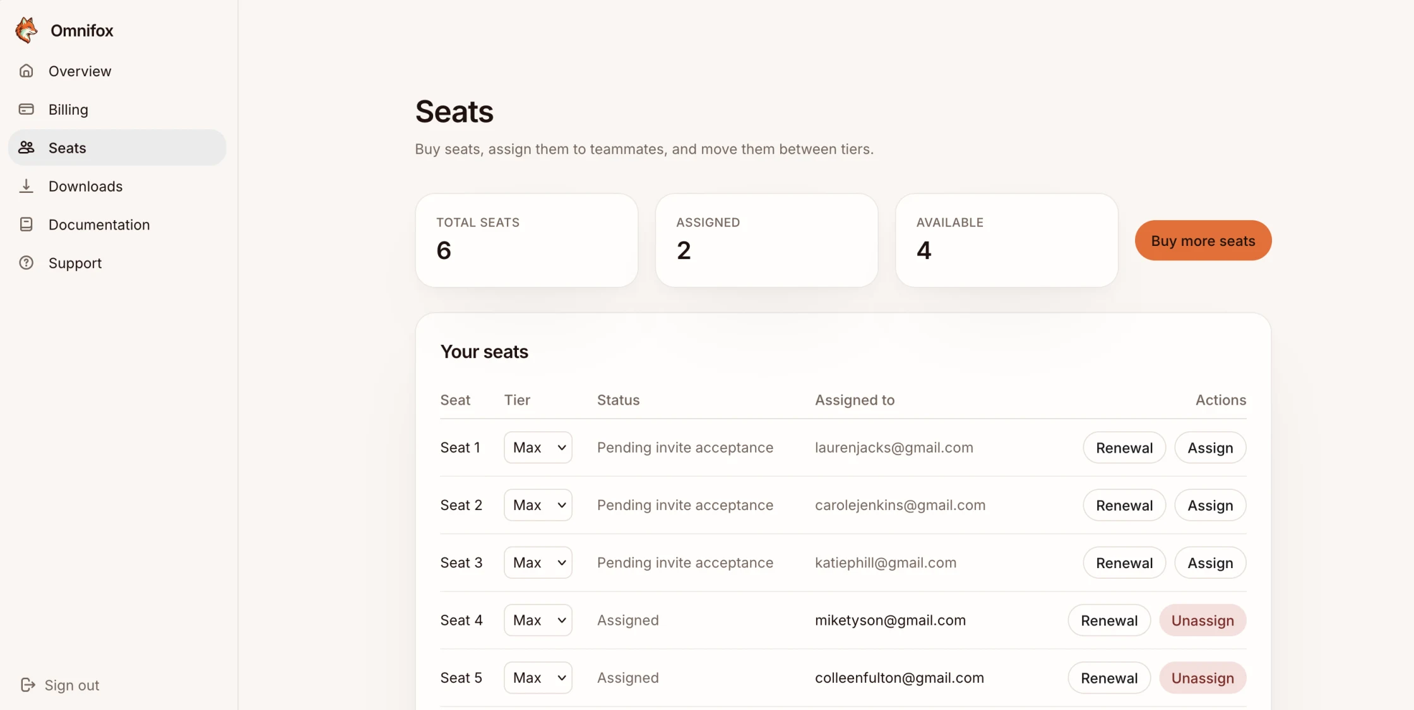Sign out of the account
This screenshot has width=1414, height=710.
[60, 685]
